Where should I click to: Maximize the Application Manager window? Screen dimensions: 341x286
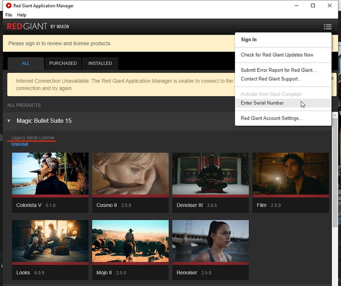pos(313,6)
